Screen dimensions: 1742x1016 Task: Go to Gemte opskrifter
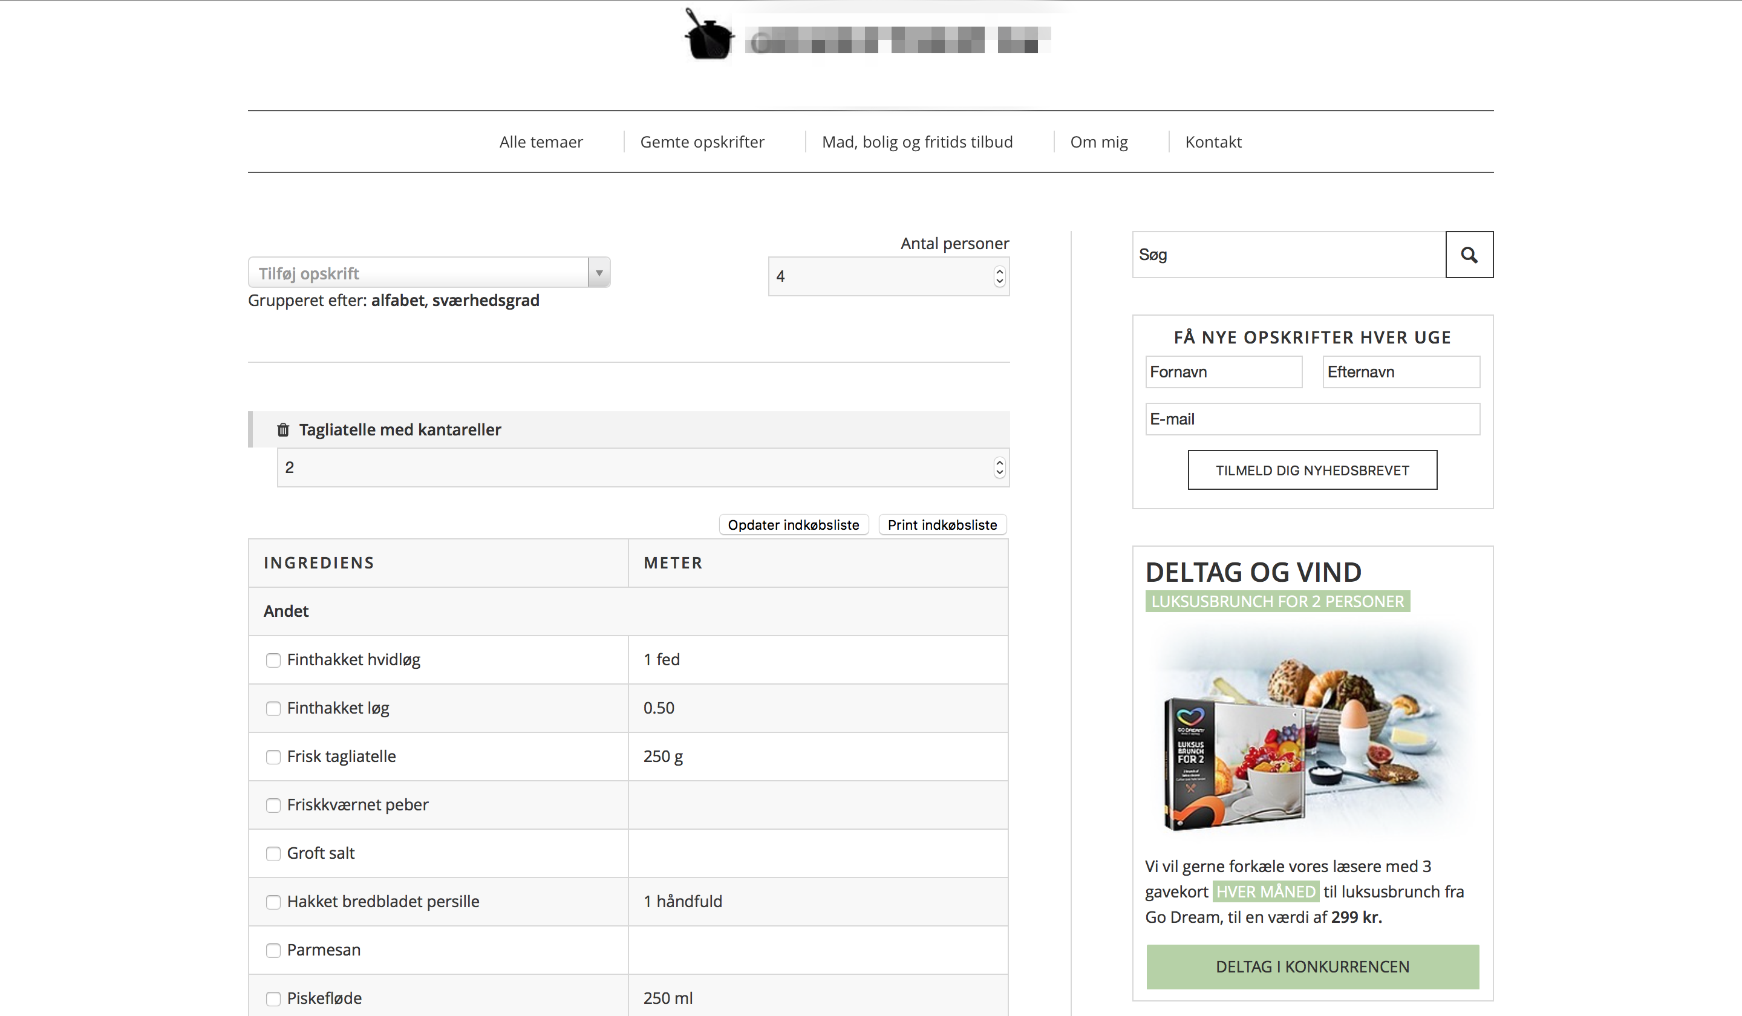click(x=702, y=142)
